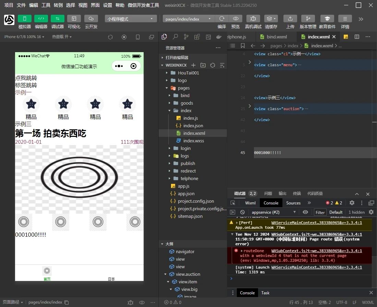Toggle the visualization panel button
377x307 pixels.
click(74, 19)
